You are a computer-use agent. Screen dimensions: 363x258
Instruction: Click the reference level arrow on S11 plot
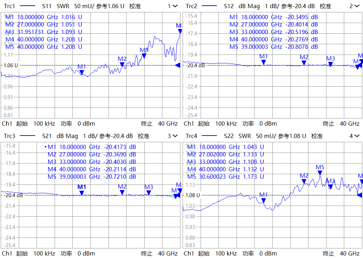coord(178,65)
